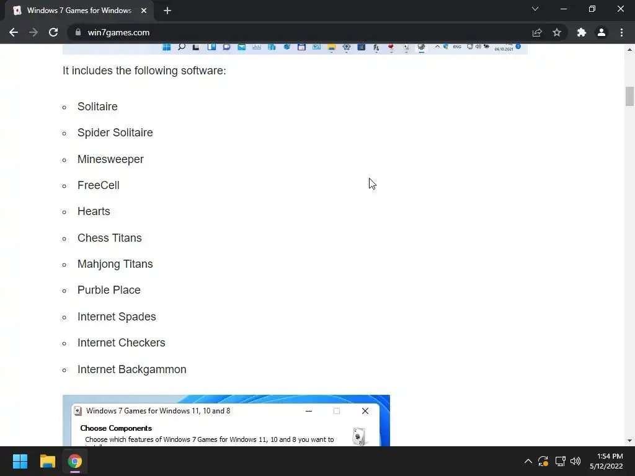635x476 pixels.
Task: Click the 'Mahjong Titans' list item
Action: (x=115, y=264)
